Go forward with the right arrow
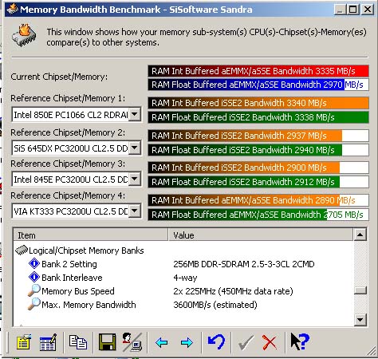The height and width of the screenshot is (359, 378). point(187,342)
